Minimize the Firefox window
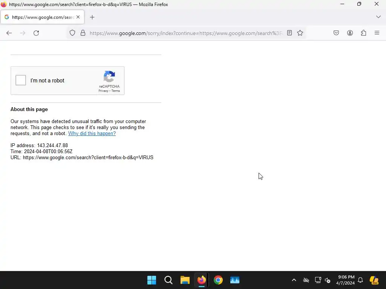386x289 pixels. [342, 4]
